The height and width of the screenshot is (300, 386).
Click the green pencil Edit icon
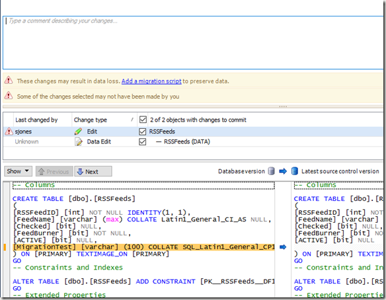[78, 131]
